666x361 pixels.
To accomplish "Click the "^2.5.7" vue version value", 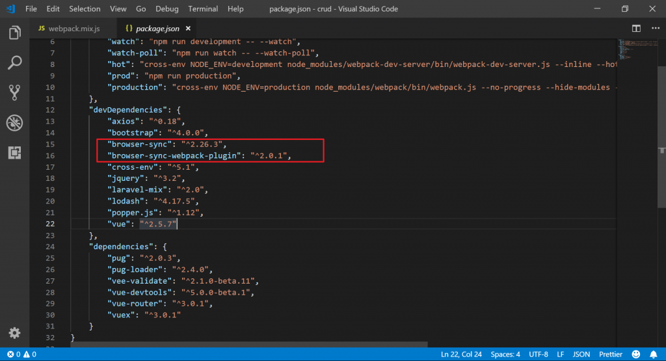I will (157, 224).
